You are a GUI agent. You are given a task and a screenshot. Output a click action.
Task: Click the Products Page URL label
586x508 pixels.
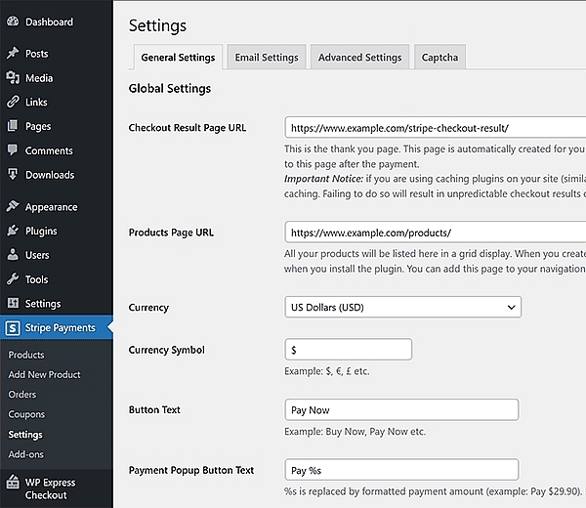click(x=171, y=233)
